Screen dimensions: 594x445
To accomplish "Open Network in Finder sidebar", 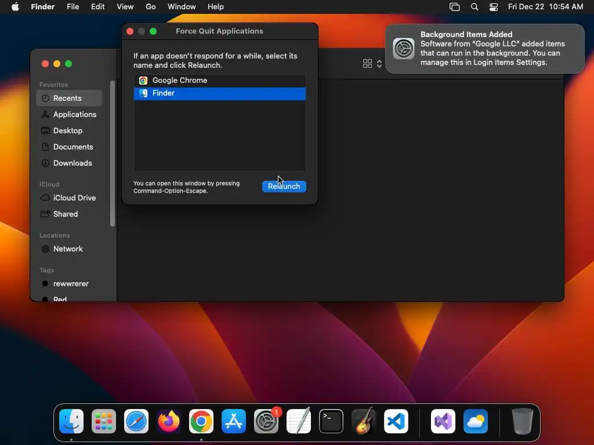I will coord(70,249).
